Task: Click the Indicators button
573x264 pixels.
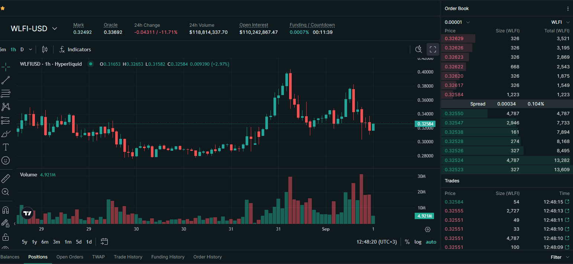Action: point(75,49)
